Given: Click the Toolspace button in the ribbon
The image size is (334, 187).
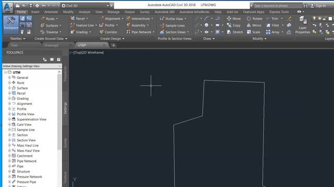Looking at the screenshot, I should pyautogui.click(x=11, y=25).
